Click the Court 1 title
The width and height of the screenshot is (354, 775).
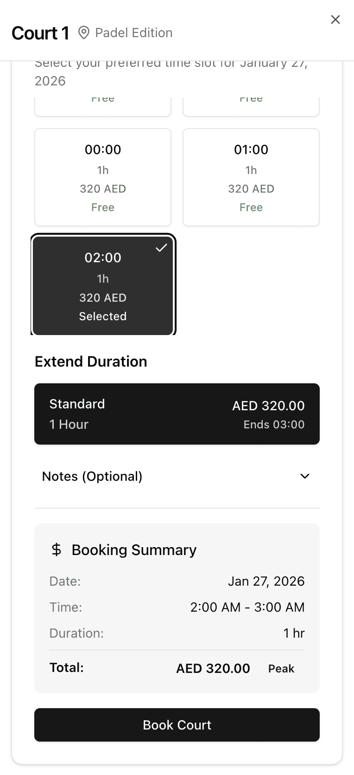click(40, 33)
